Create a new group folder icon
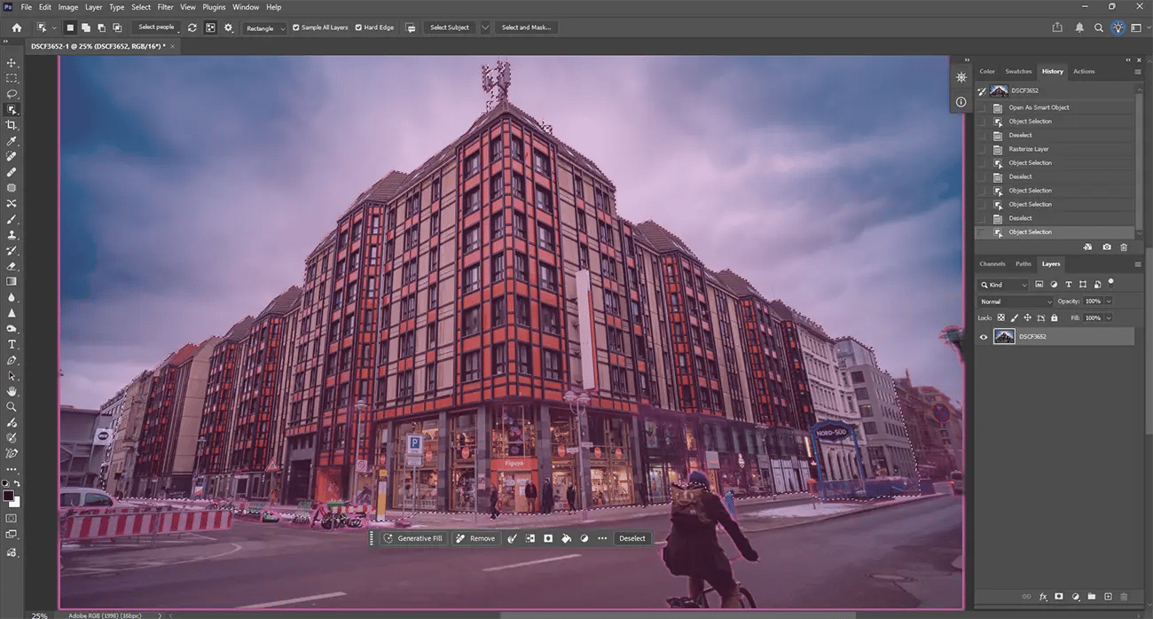Image resolution: width=1153 pixels, height=619 pixels. point(1092,597)
